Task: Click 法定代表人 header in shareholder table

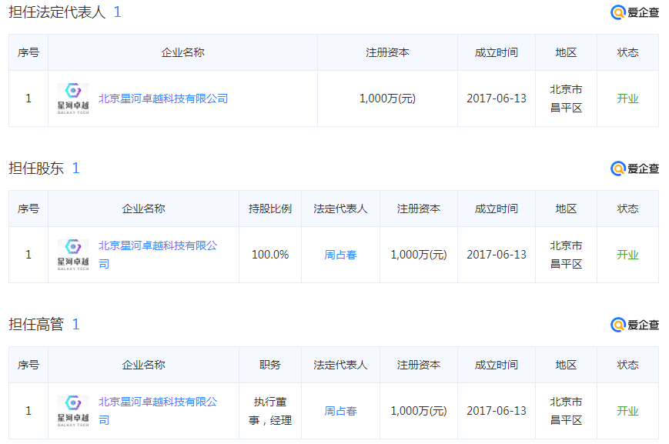Action: pos(340,209)
